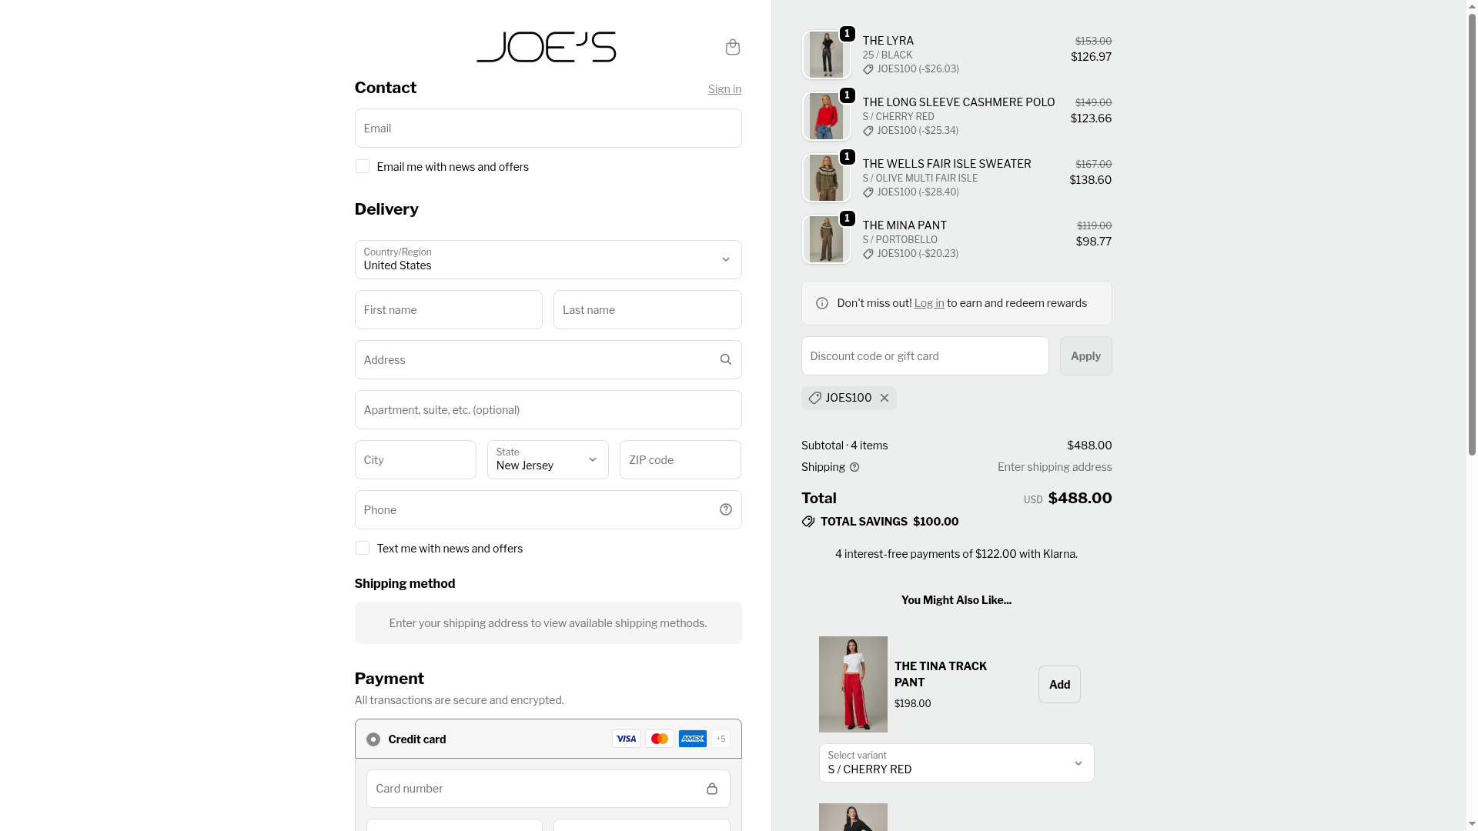Image resolution: width=1478 pixels, height=831 pixels.
Task: Click the Sign in link
Action: pos(725,89)
